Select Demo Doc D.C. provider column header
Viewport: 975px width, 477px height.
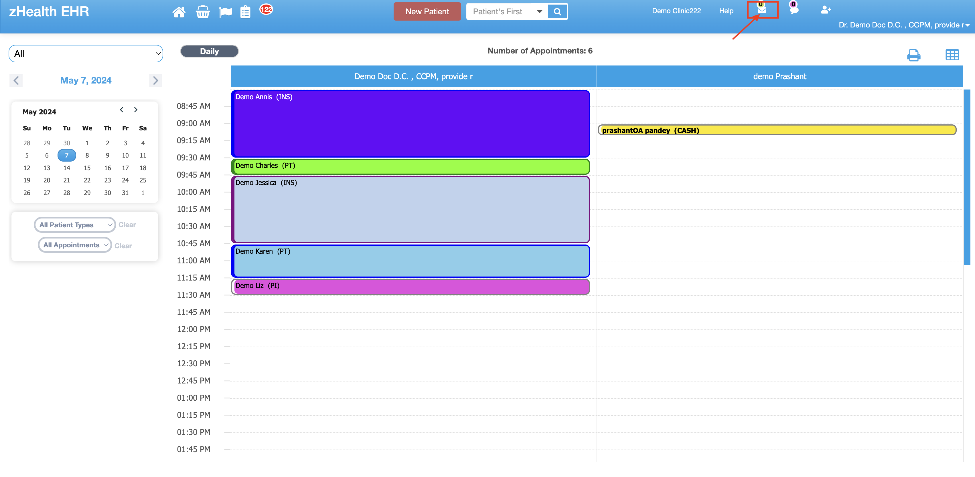[x=413, y=76]
